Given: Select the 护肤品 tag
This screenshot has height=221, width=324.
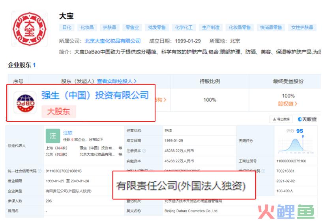Looking at the screenshot, I should 110,28.
